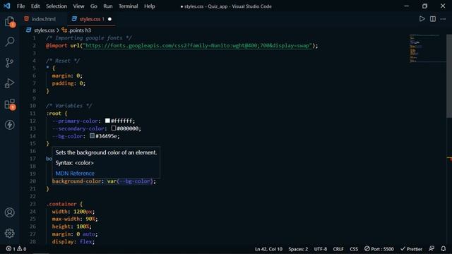Open the Selection menu

pos(56,6)
